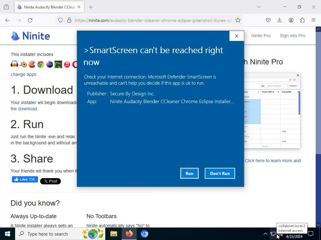Open the Firefox account menu
The height and width of the screenshot is (240, 321).
[291, 20]
